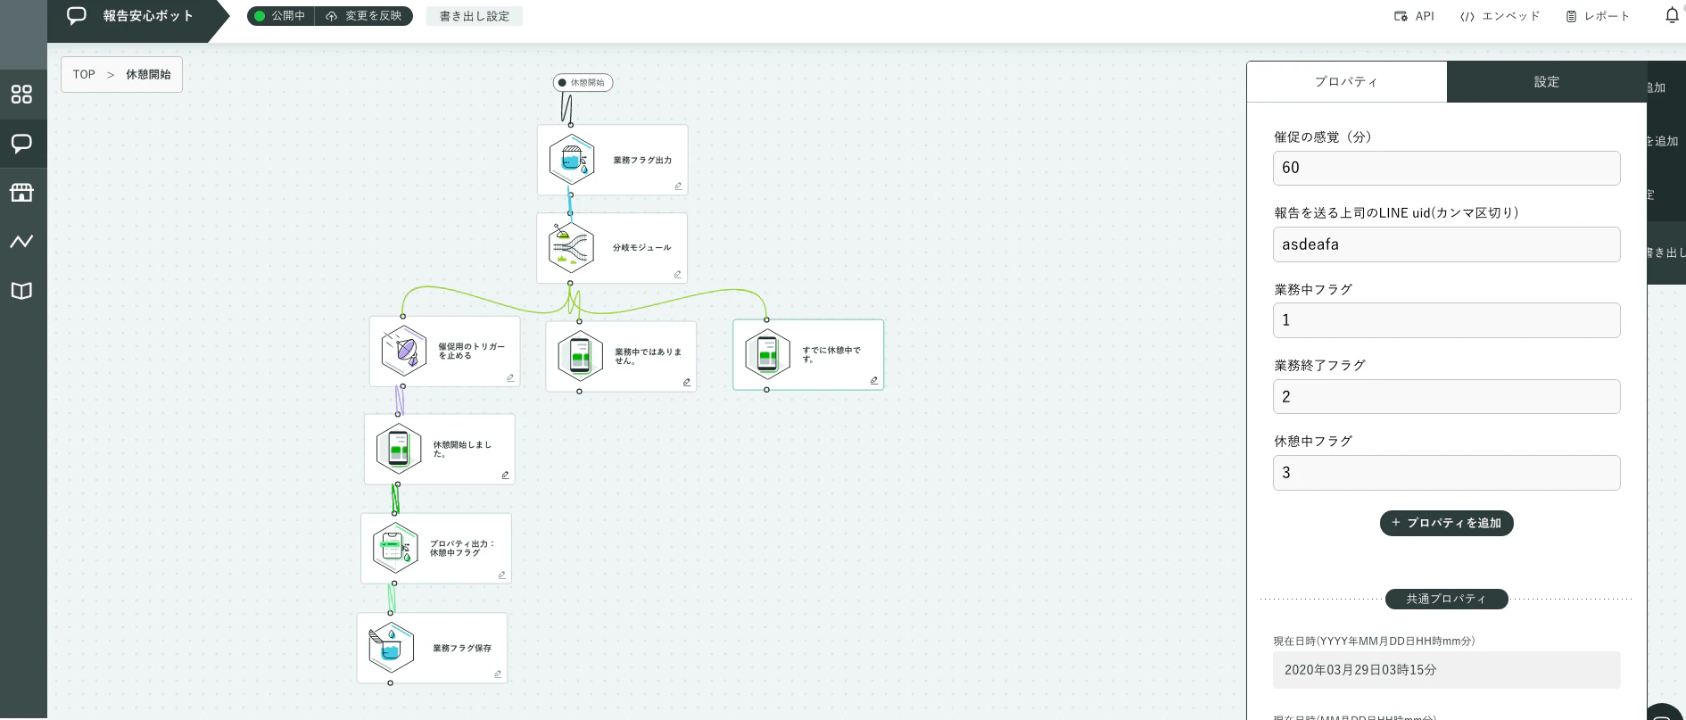Edit the 分岐モジュール node via pencil icon
The image size is (1686, 720).
point(678,274)
